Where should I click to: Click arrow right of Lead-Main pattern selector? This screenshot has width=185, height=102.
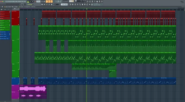(x=69, y=4)
